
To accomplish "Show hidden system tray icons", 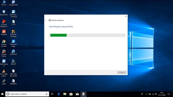I will 147,94.
